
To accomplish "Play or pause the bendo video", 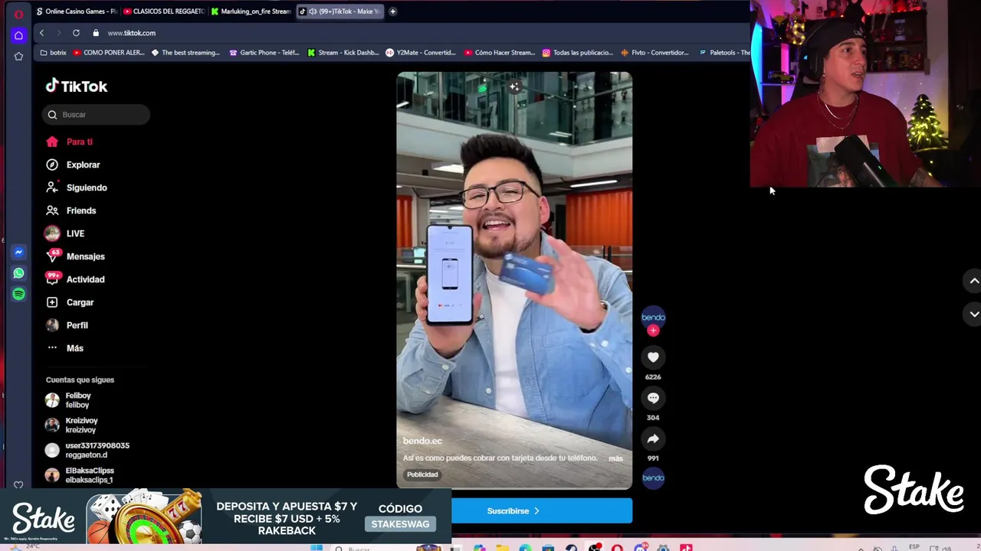I will click(x=514, y=280).
